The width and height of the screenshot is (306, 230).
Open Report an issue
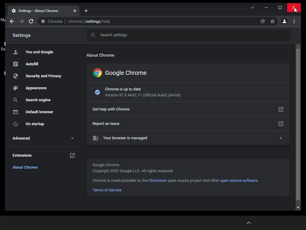[x=188, y=124]
